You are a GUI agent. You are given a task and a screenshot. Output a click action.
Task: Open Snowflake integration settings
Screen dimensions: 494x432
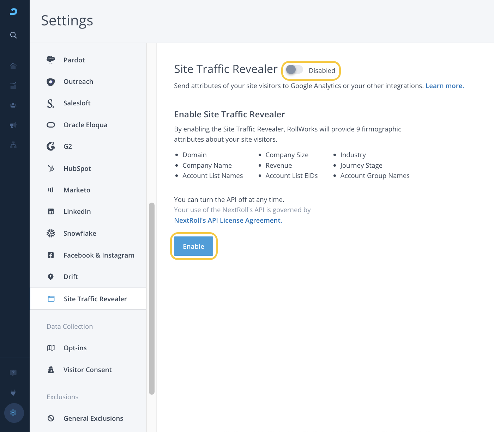click(x=80, y=233)
